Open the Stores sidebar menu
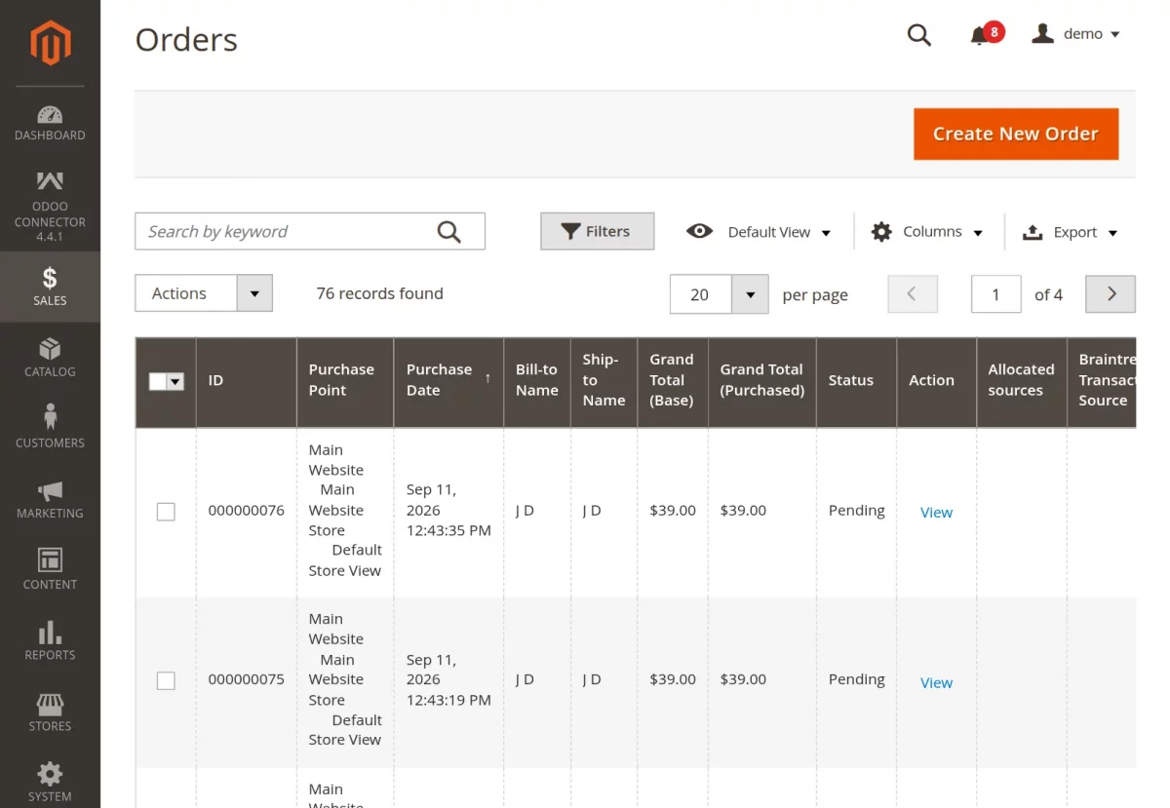The width and height of the screenshot is (1170, 808). [50, 712]
